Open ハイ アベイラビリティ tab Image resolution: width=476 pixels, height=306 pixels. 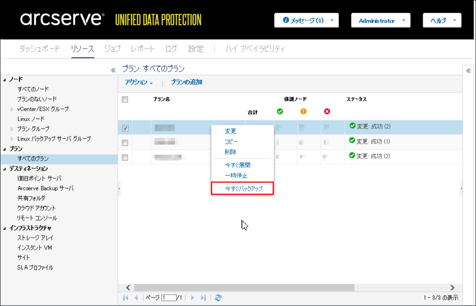(255, 49)
